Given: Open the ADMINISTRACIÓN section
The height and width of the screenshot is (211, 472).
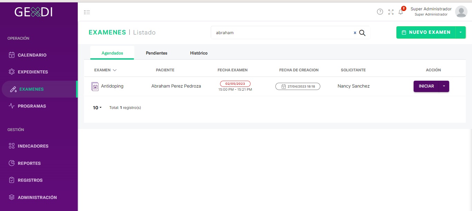Looking at the screenshot, I should (x=37, y=197).
